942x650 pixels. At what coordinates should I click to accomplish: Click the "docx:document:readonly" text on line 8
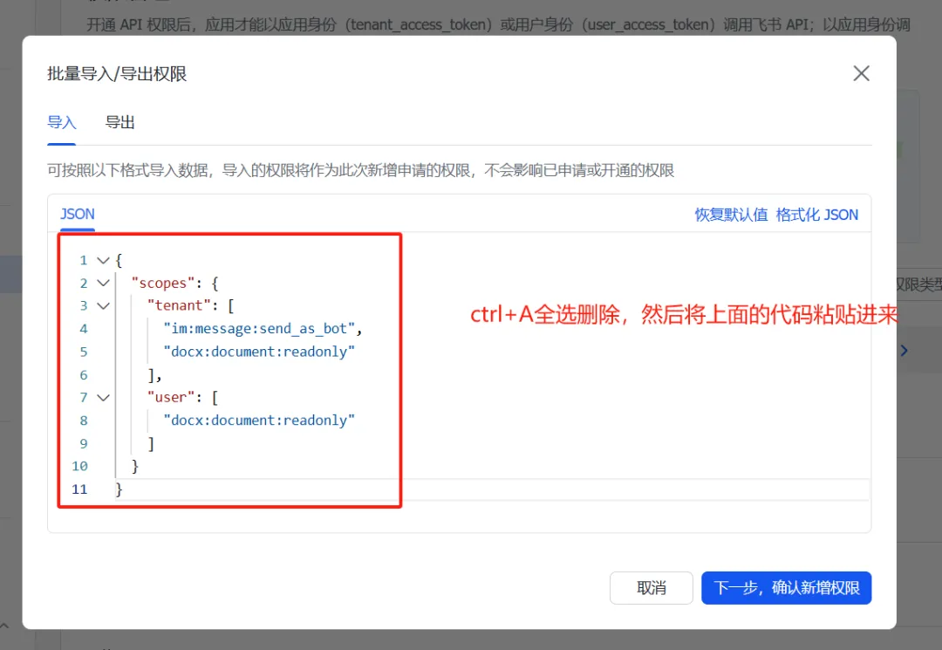(x=259, y=421)
